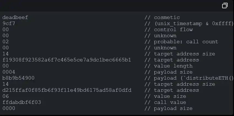
Task: Click the 9cf7 hex value
Action: (9, 24)
